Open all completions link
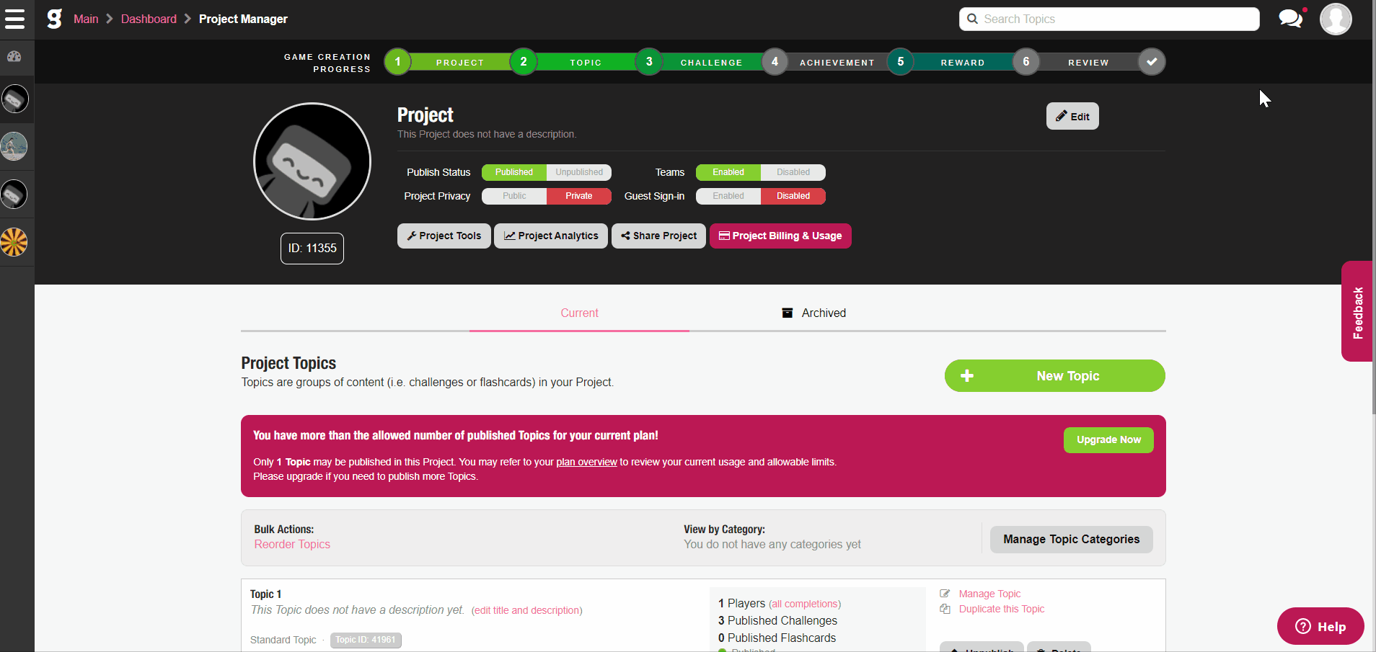Screen dimensions: 1376x652 [805, 604]
